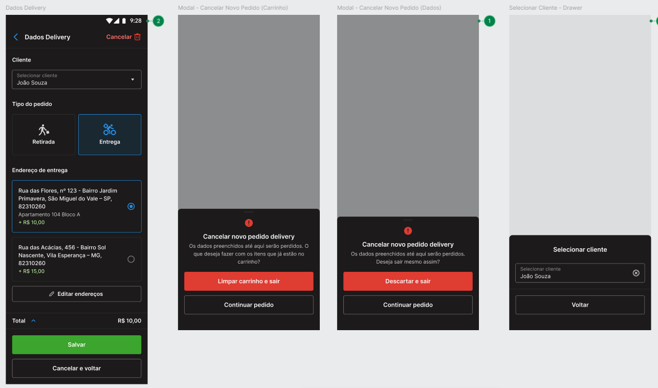Click the red Descartar e sair button
658x388 pixels.
pyautogui.click(x=408, y=281)
